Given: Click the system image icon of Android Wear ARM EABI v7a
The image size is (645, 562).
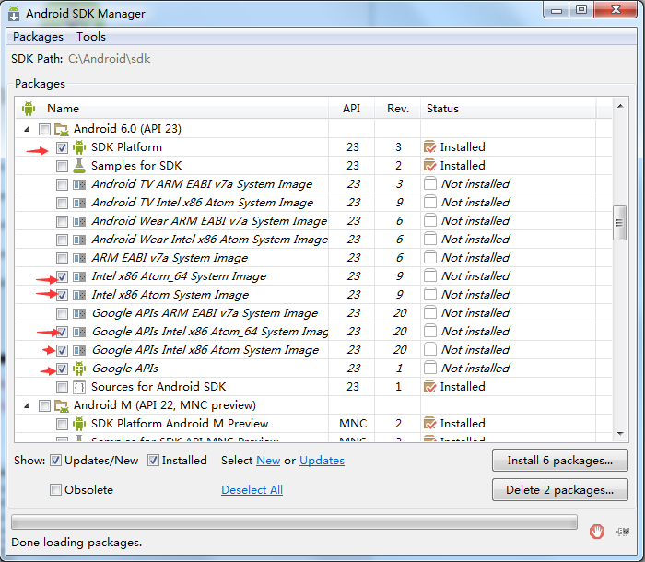Looking at the screenshot, I should pyautogui.click(x=79, y=221).
